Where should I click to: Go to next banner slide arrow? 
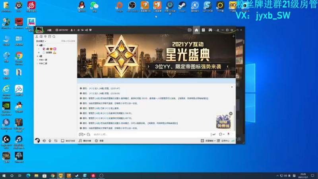click(x=227, y=66)
